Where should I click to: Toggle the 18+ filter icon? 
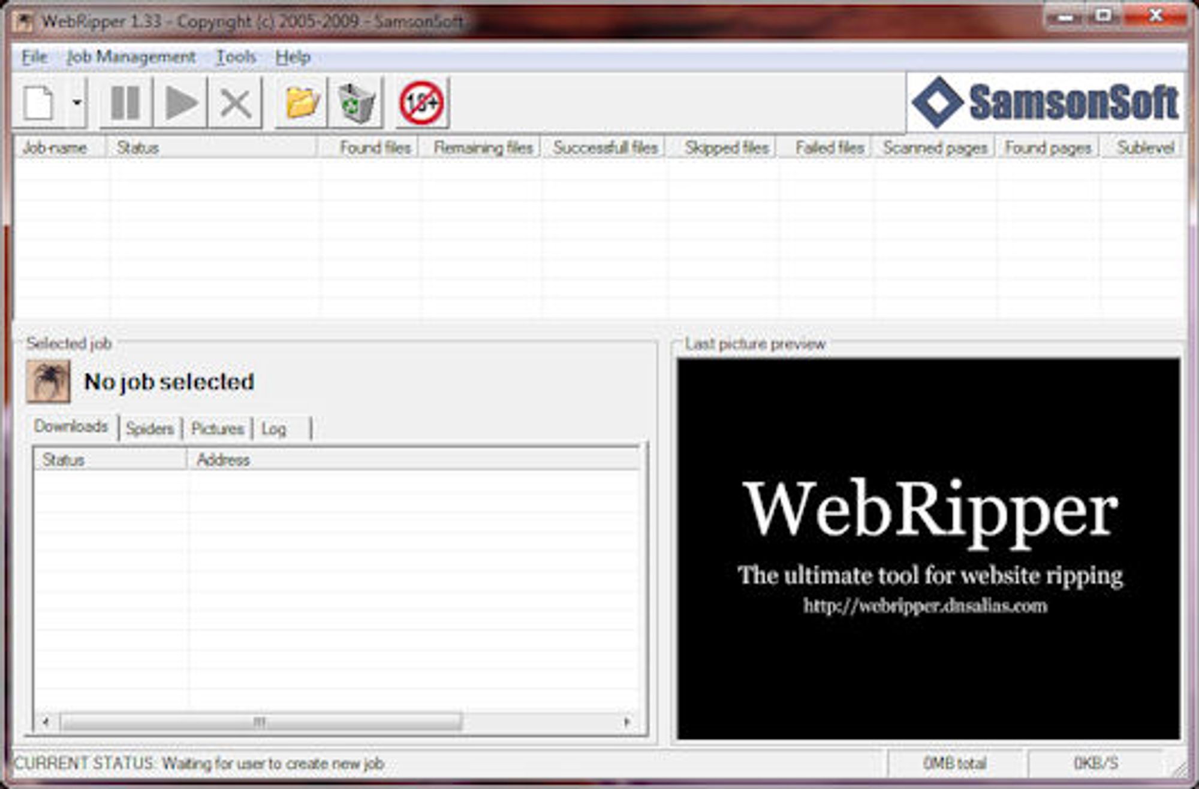(x=422, y=102)
